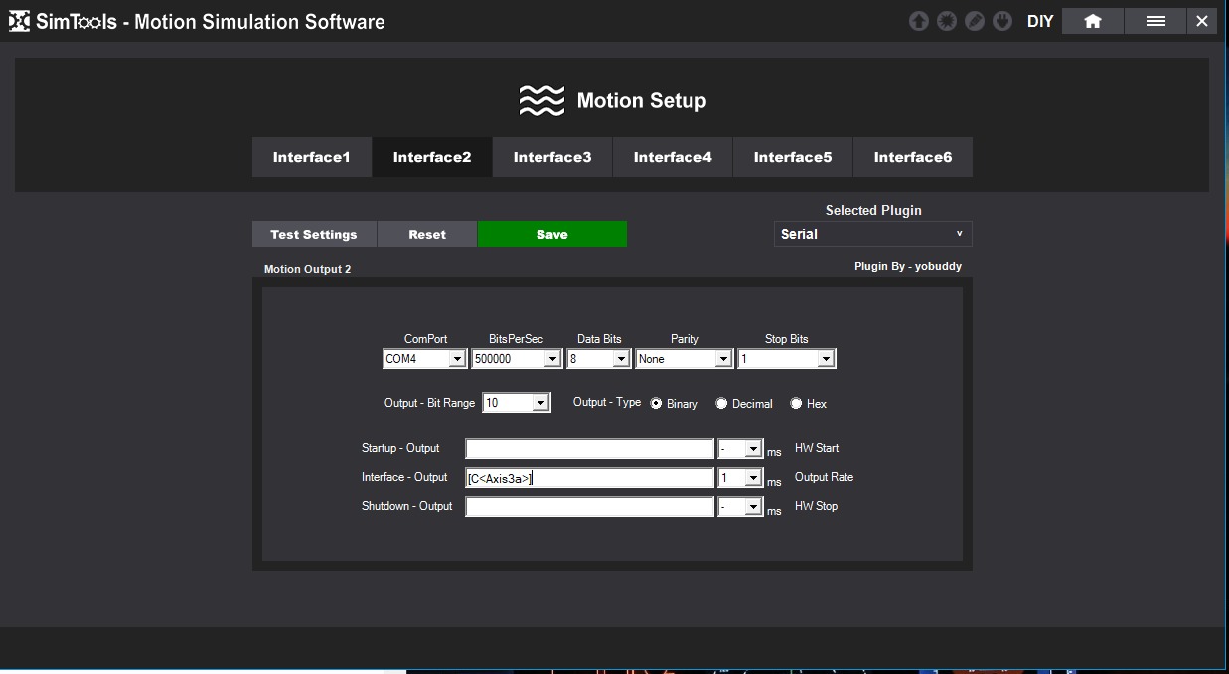
Task: Click the DIY label in title bar
Action: [1040, 21]
